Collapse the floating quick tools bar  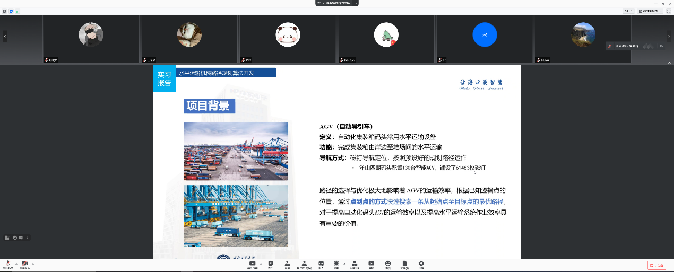point(28,238)
